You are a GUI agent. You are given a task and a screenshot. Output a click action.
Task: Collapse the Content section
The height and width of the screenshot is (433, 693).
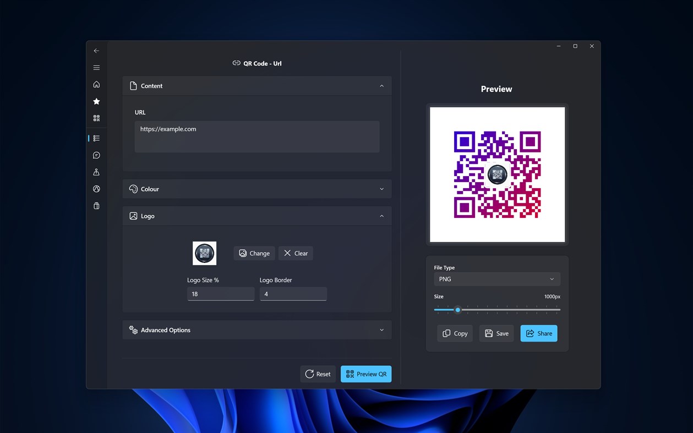click(382, 86)
